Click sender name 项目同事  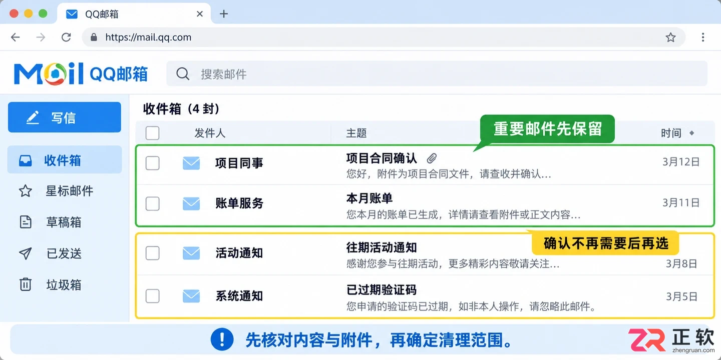239,163
